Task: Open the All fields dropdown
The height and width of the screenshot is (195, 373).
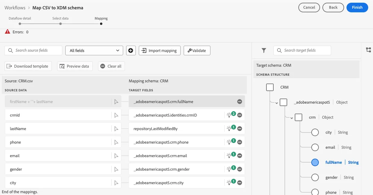Action: pos(94,50)
